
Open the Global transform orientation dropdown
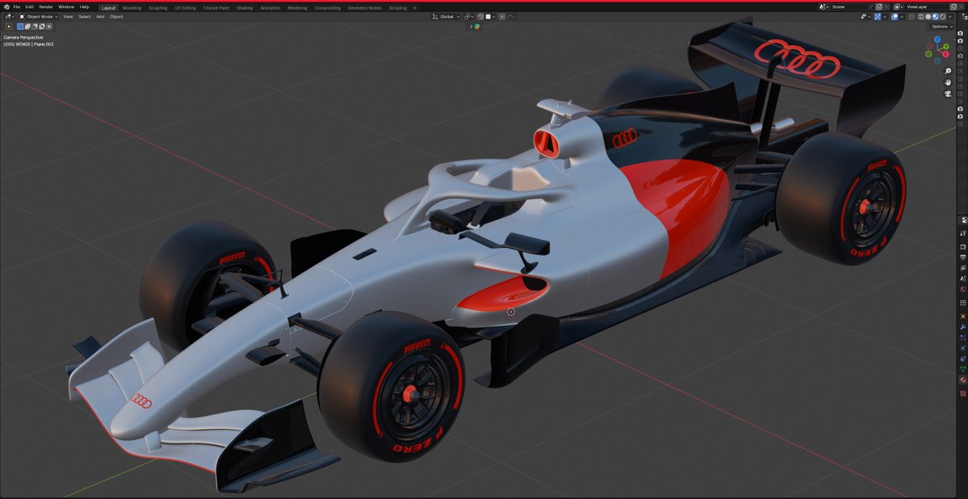coord(446,17)
